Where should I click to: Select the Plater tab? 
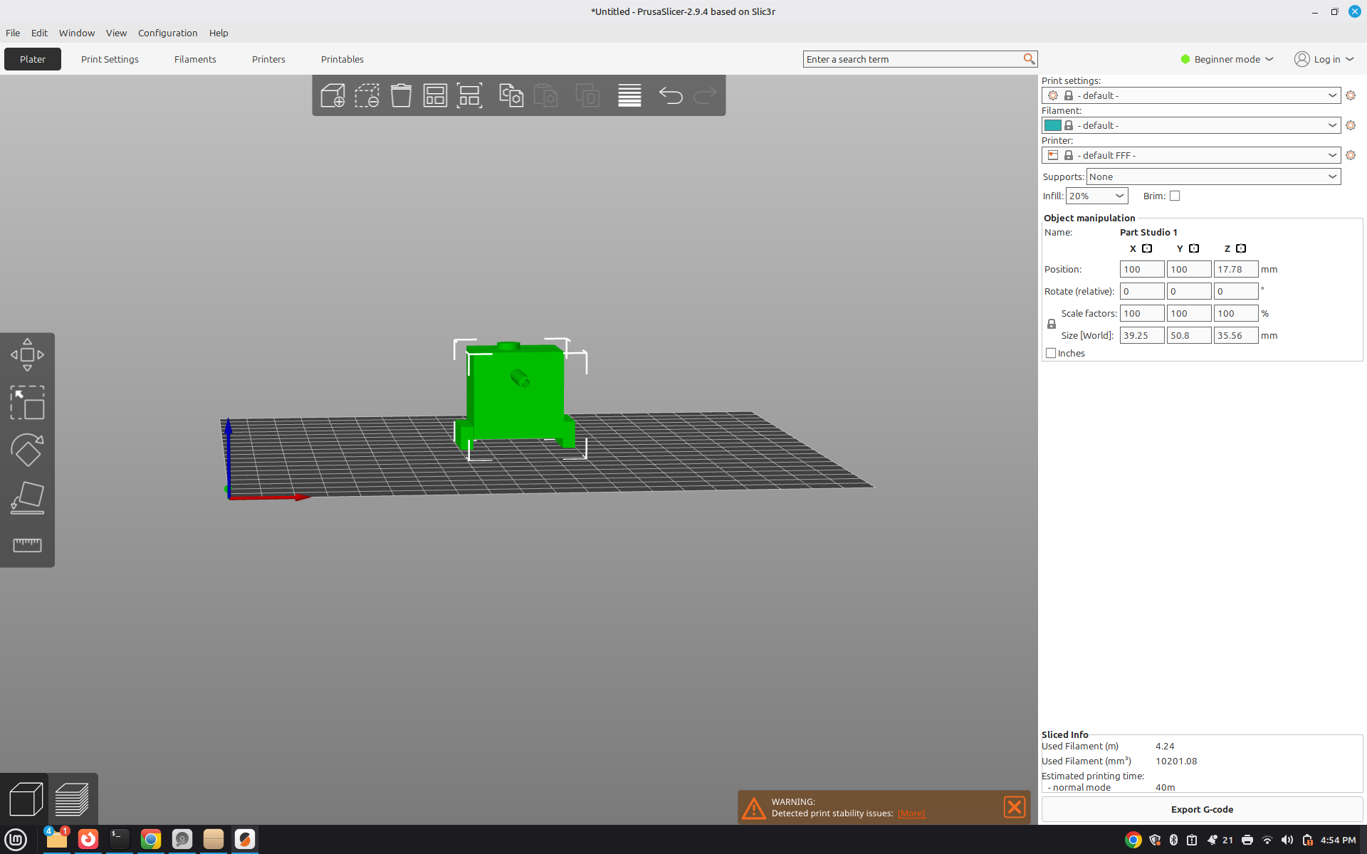click(x=33, y=59)
